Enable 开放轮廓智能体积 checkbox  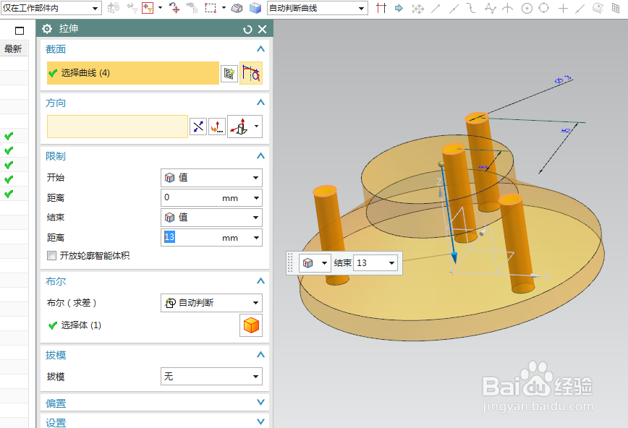(x=51, y=255)
